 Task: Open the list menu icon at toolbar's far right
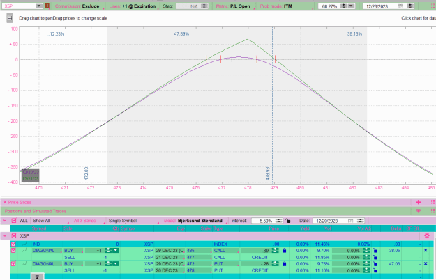(433, 6)
